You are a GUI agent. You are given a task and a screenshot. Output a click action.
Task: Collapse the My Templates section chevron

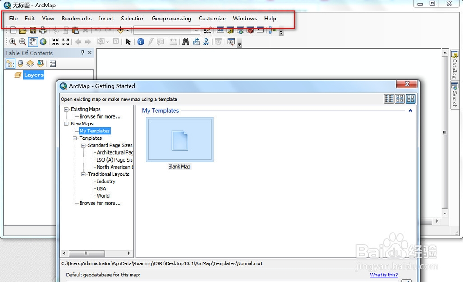click(410, 110)
